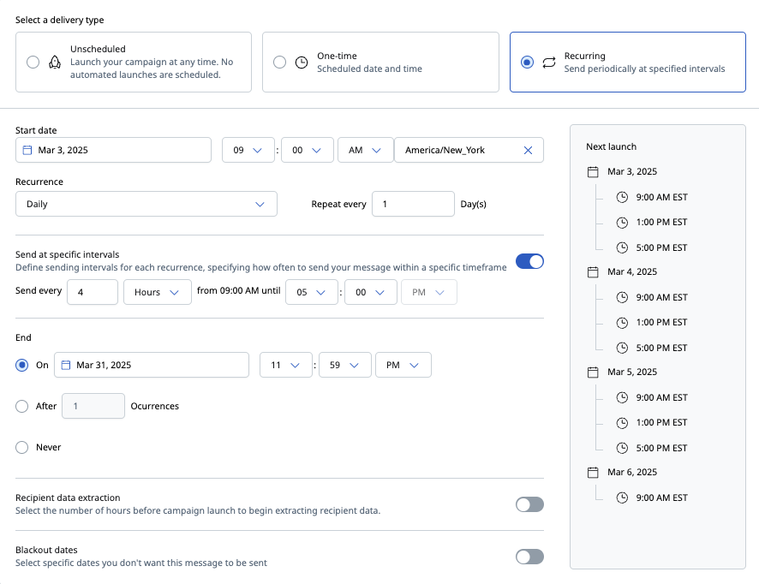Click clock icon for Mar 5 5:00 PM launch

pyautogui.click(x=622, y=448)
